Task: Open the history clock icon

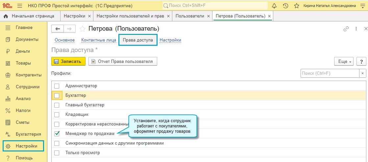Action: click(x=285, y=6)
